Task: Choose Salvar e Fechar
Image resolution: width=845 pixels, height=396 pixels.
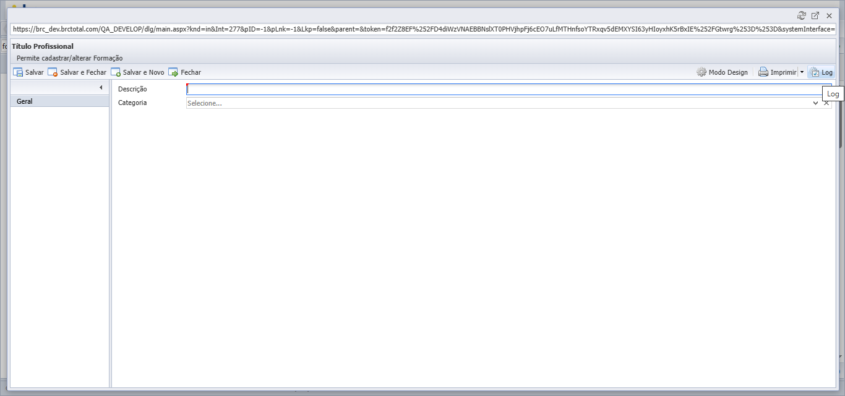Action: (x=77, y=72)
